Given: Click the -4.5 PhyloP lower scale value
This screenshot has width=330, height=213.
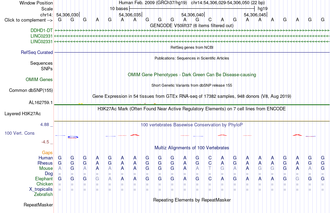Looking at the screenshot, I should coord(45,142).
